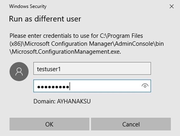Click the testuser1 username field
This screenshot has width=180, height=136.
point(92,68)
